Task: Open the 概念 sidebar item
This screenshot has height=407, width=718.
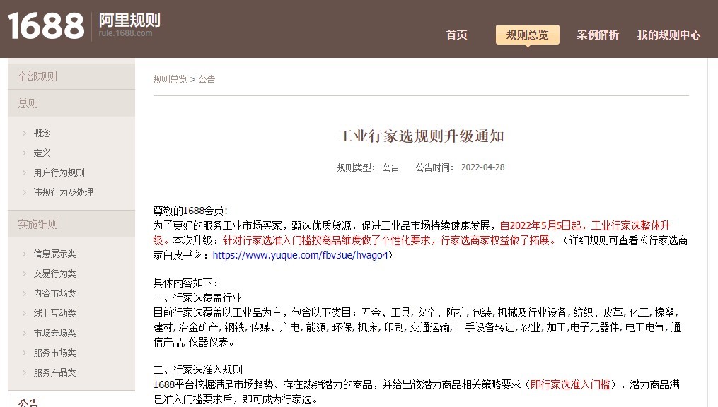Action: [42, 133]
